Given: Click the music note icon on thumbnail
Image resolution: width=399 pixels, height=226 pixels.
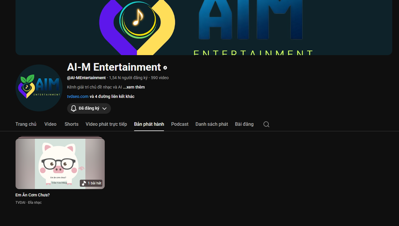Looking at the screenshot, I should [x=84, y=183].
